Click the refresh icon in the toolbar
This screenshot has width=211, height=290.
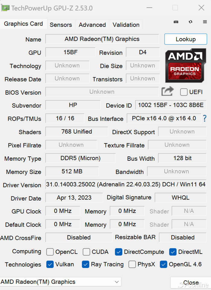(191, 22)
